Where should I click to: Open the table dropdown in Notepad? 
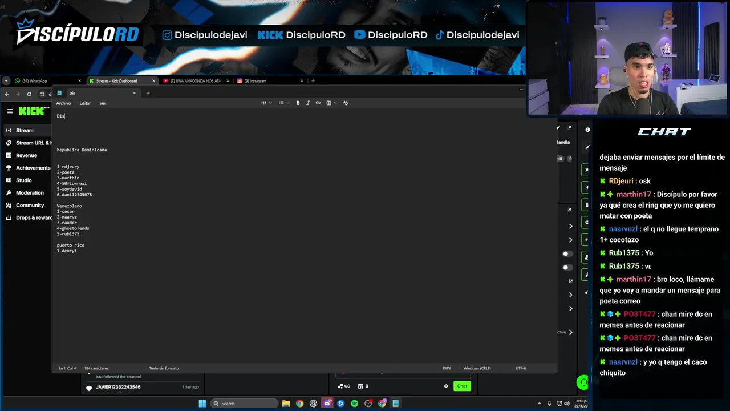[x=331, y=103]
